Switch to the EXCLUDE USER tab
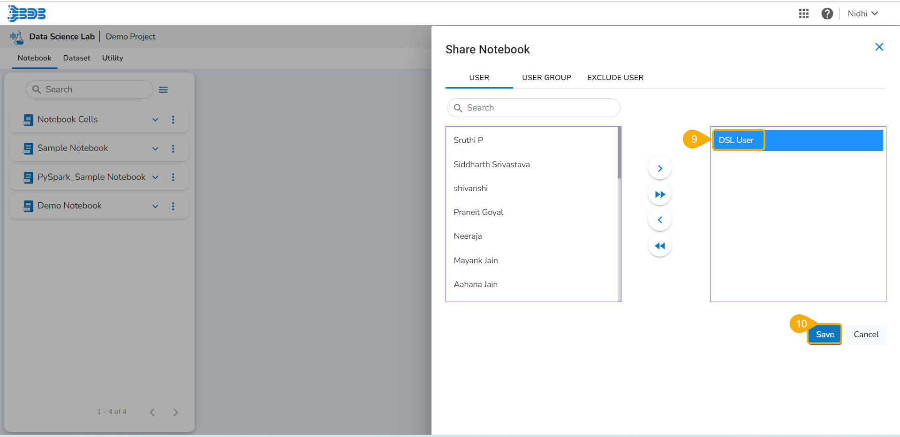 click(x=615, y=78)
